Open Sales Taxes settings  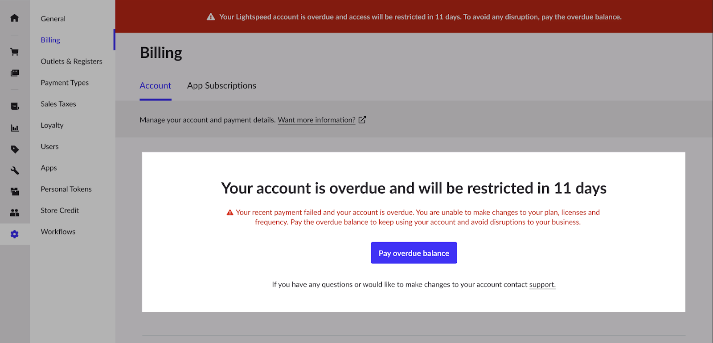tap(58, 104)
